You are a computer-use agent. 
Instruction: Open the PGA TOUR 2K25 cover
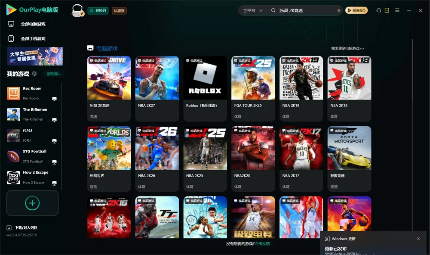coord(253,78)
